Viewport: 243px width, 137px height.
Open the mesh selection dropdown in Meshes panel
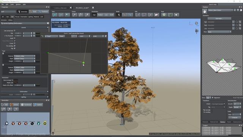[220, 10]
